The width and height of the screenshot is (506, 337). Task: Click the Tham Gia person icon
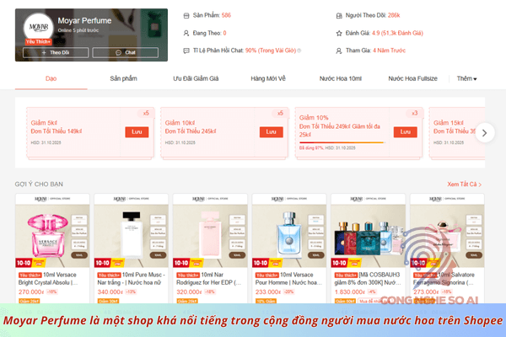[x=339, y=51]
